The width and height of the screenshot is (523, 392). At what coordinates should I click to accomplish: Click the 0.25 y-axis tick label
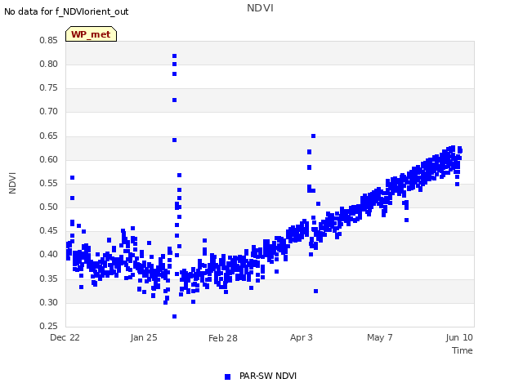(49, 326)
